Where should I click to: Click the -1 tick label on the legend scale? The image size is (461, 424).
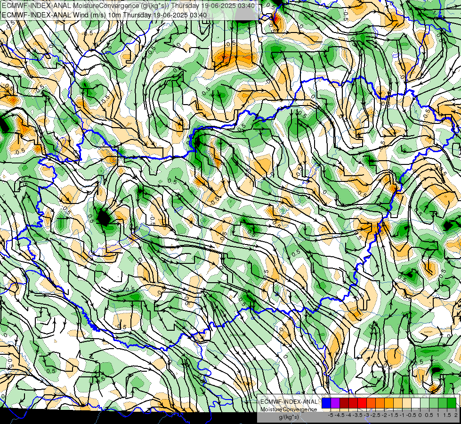click(402, 415)
